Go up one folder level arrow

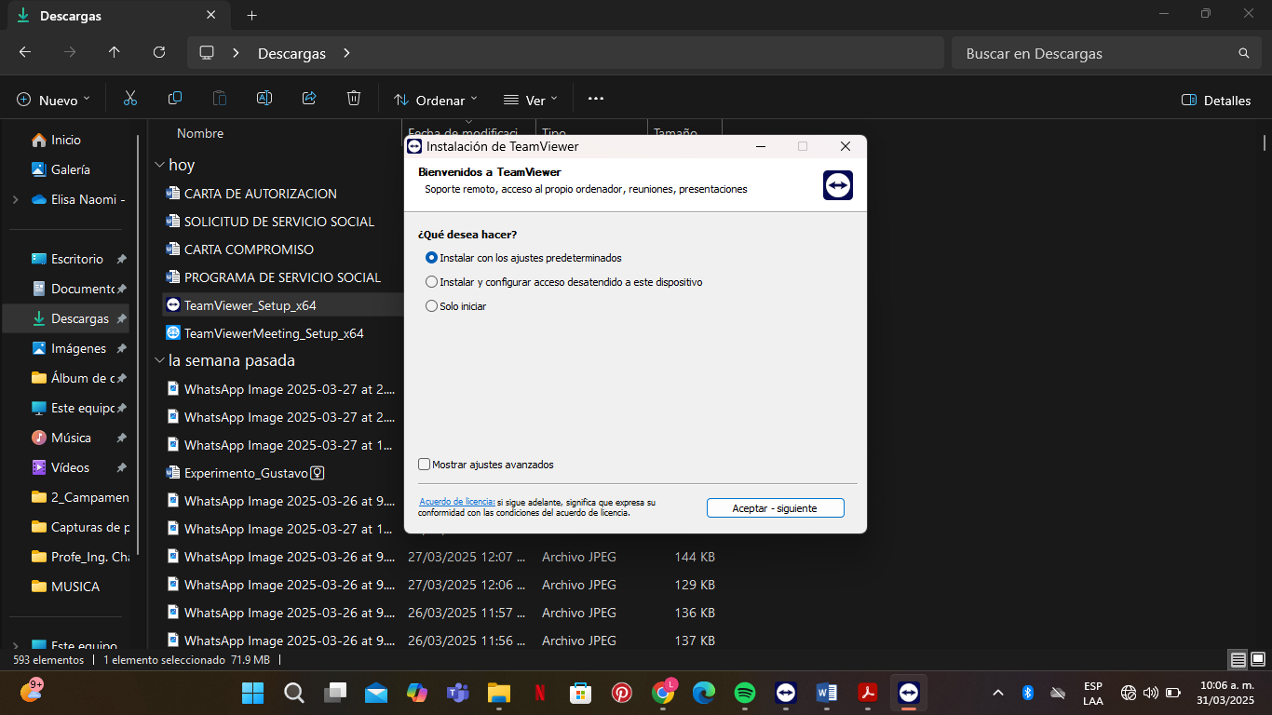pyautogui.click(x=115, y=52)
